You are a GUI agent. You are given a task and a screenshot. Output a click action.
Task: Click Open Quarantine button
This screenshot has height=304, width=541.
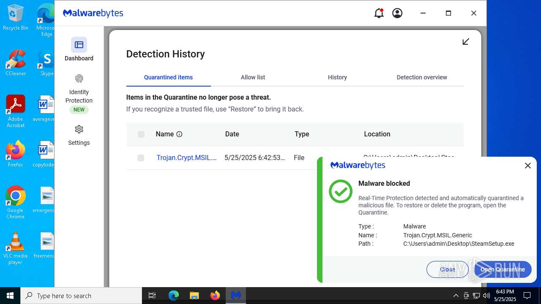click(x=503, y=269)
